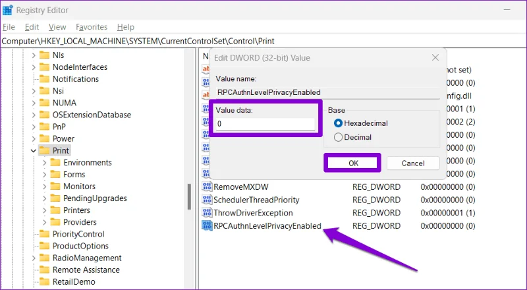Click the PriorityControl folder icon
The height and width of the screenshot is (290, 527).
pyautogui.click(x=44, y=234)
